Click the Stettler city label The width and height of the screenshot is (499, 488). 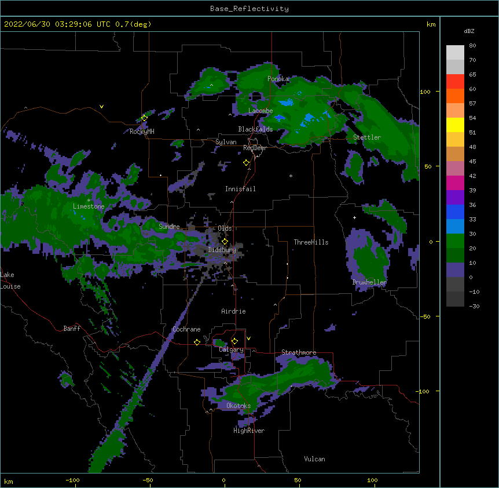(x=367, y=137)
